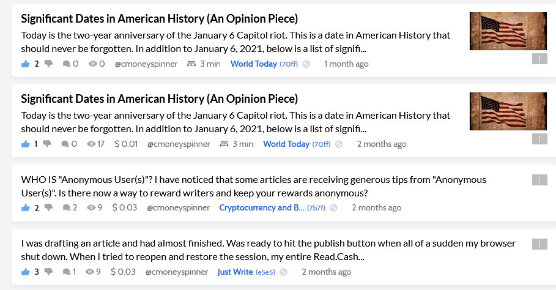The height and width of the screenshot is (290, 556).
Task: Expand options menu on browser shut down post
Action: (539, 244)
